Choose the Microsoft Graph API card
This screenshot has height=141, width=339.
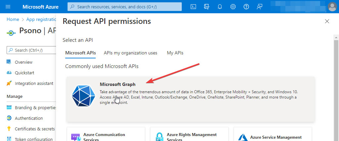tap(191, 99)
